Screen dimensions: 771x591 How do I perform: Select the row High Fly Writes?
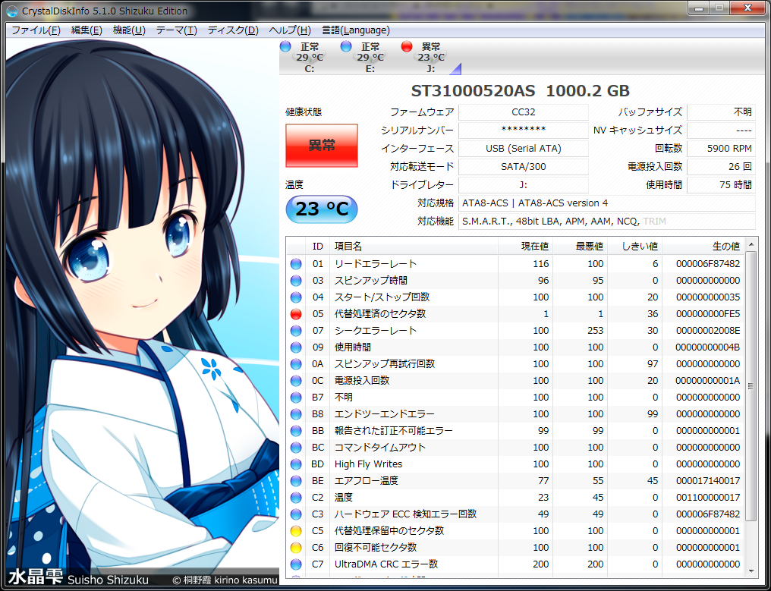[x=515, y=464]
